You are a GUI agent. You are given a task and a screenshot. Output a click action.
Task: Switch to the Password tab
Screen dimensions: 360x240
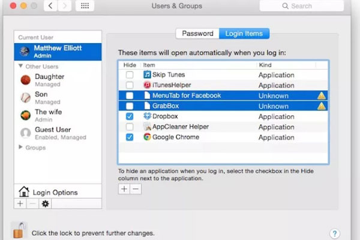(x=197, y=34)
